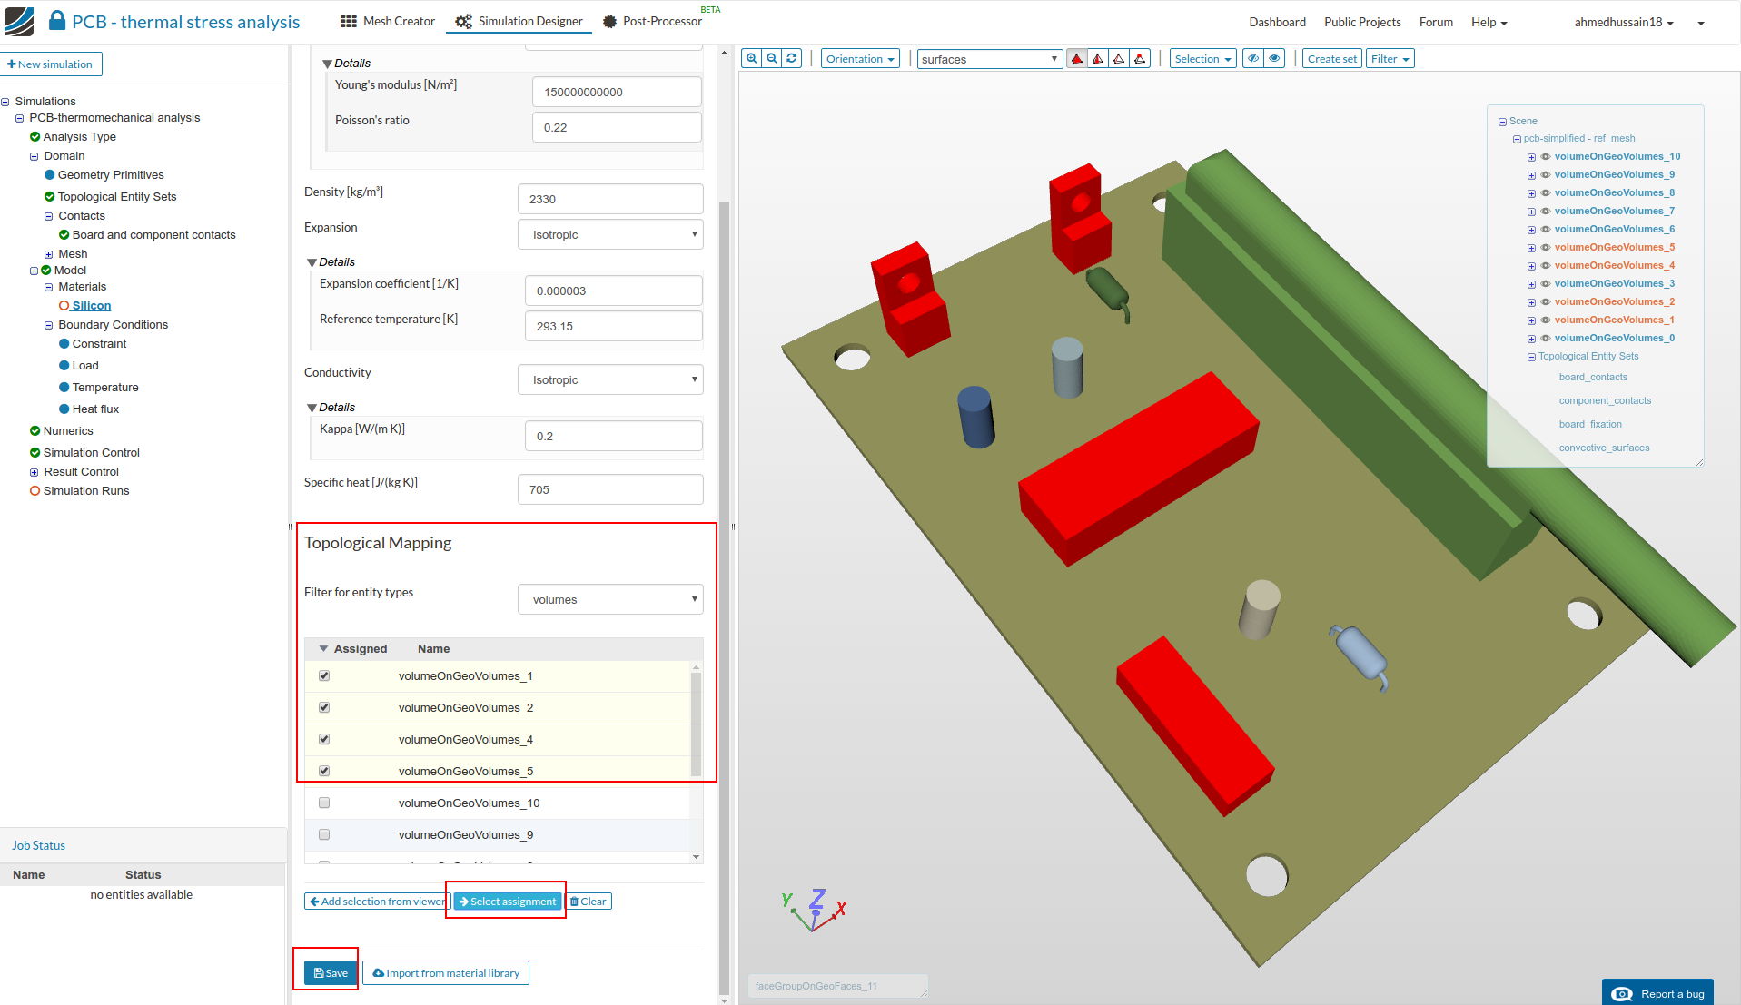
Task: Click Import from material library
Action: coord(446,973)
